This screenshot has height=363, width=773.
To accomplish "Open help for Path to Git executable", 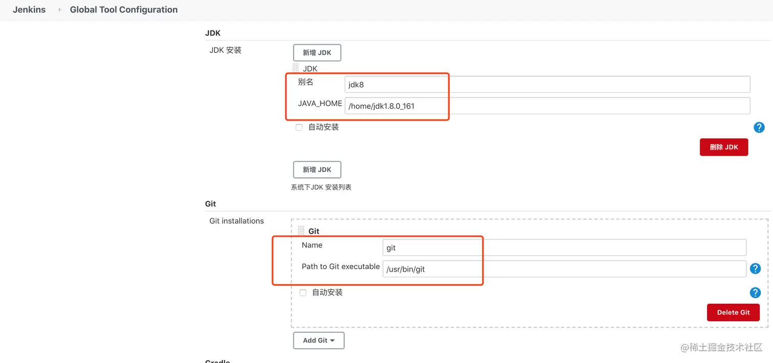I will pyautogui.click(x=755, y=269).
